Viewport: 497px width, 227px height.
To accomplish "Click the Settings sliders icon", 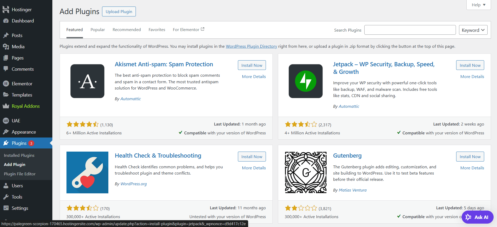I will click(x=6, y=208).
